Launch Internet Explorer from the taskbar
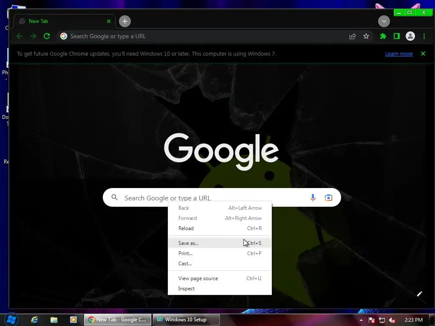Viewport: 435px width, 326px height. [x=34, y=320]
